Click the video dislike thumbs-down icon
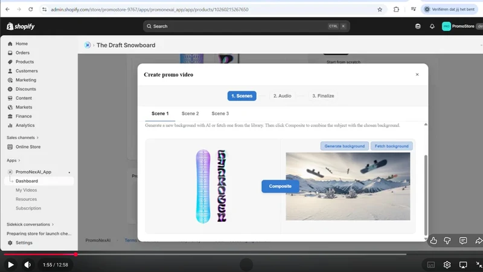The image size is (483, 272). 447,241
